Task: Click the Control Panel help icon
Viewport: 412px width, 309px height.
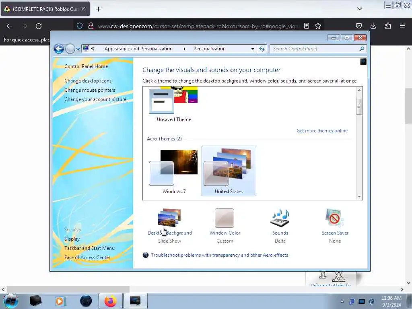Action: [x=363, y=62]
